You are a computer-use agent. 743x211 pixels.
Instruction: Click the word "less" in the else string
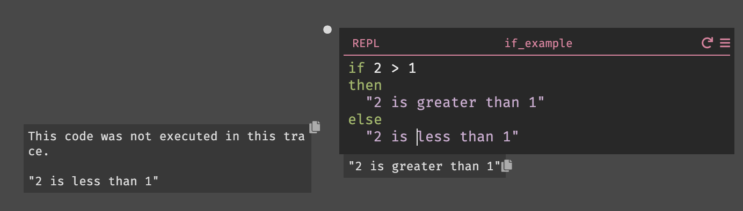pyautogui.click(x=434, y=137)
